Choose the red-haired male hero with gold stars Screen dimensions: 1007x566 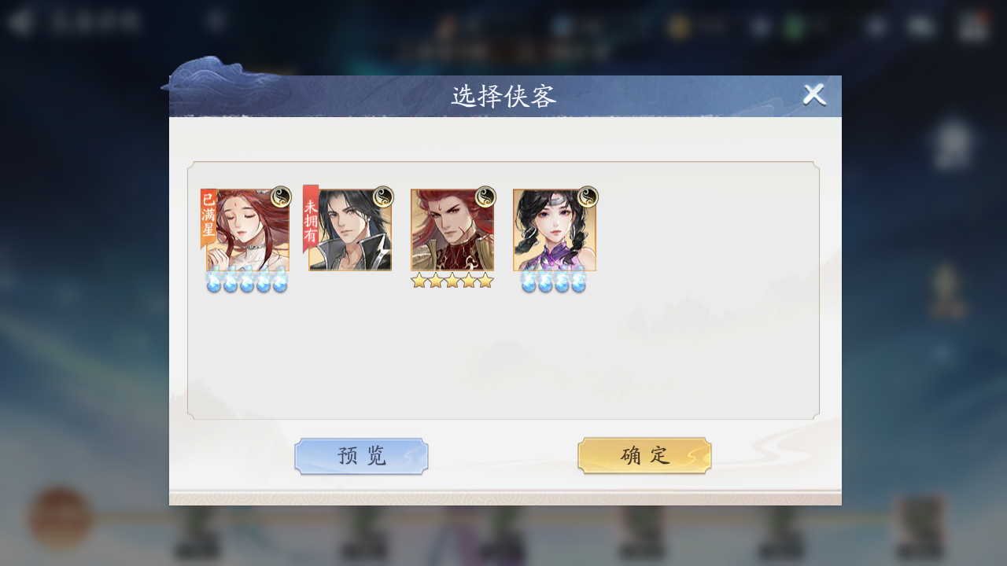pyautogui.click(x=452, y=230)
